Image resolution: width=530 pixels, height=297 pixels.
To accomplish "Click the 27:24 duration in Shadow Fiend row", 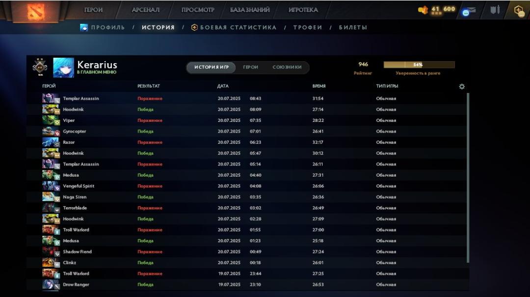I will 318,252.
